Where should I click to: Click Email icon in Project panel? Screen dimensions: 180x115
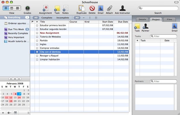point(175,26)
